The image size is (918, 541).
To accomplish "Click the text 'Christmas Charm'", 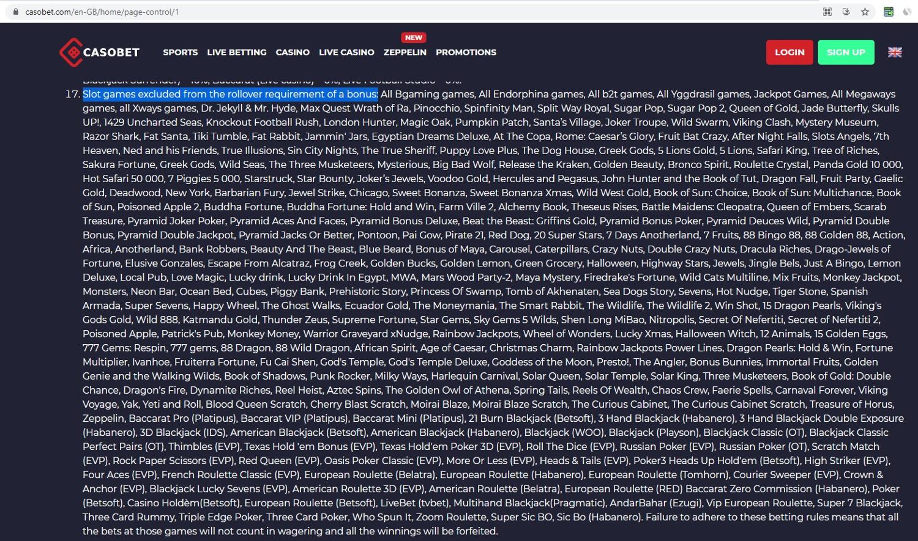I will pyautogui.click(x=531, y=347).
